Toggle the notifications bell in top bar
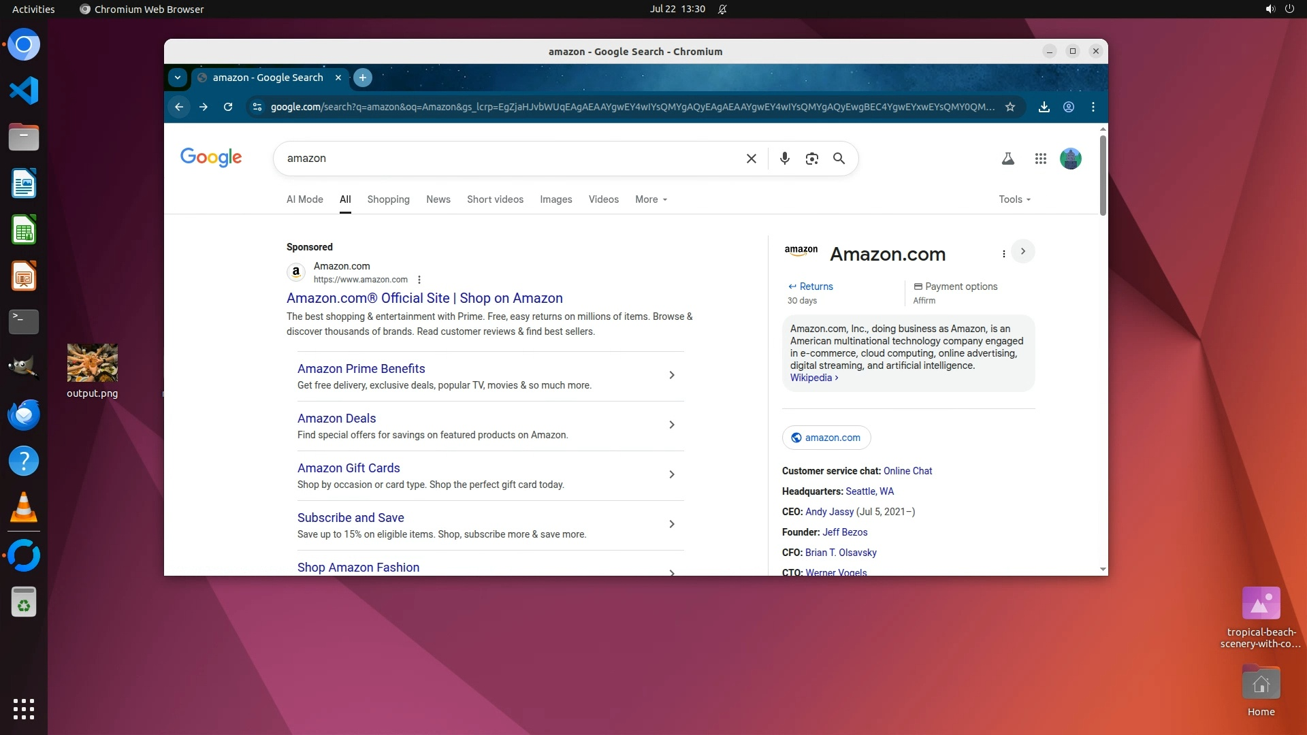 click(722, 10)
